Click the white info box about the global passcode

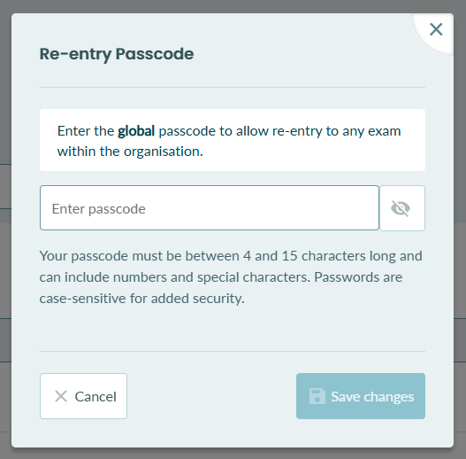(x=233, y=140)
